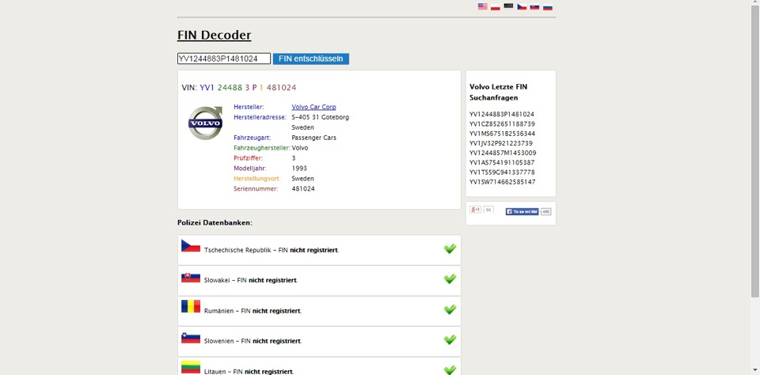This screenshot has height=375, width=760.
Task: Open the Volvo Car Corp manufacturer link
Action: [313, 107]
